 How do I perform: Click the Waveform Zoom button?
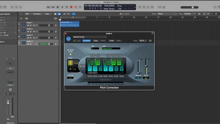point(199,14)
